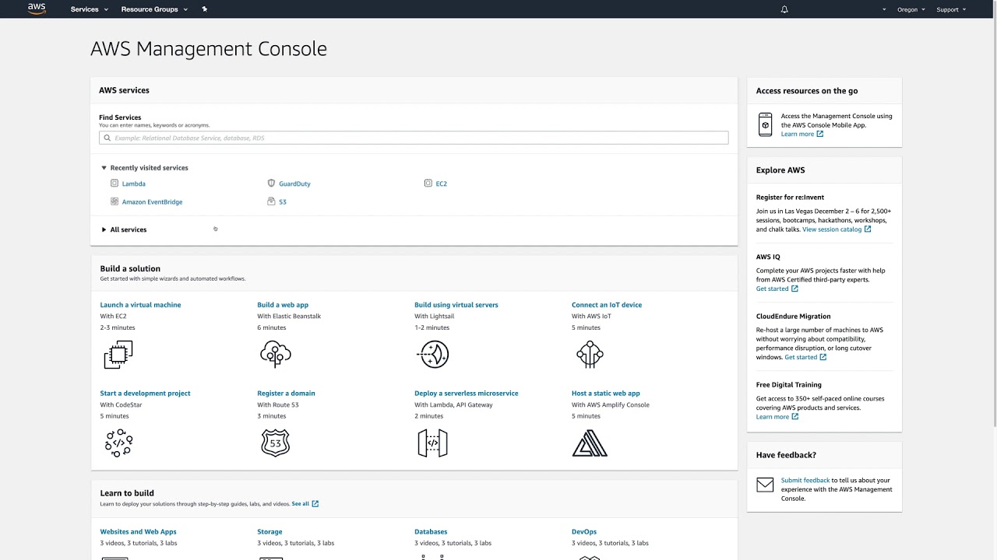Click external-link icon beside View session catalog

point(868,229)
